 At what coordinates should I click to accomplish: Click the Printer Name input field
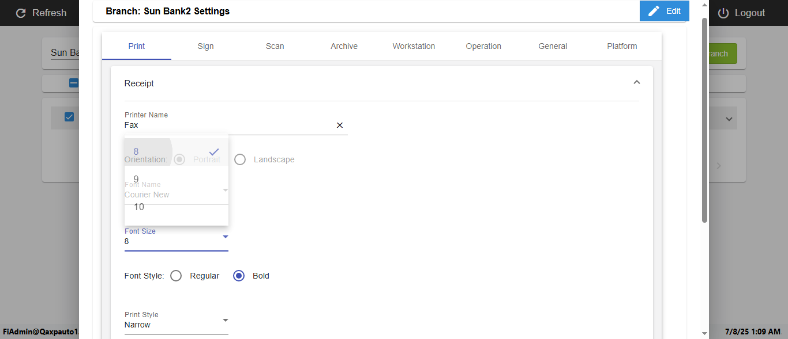(228, 125)
